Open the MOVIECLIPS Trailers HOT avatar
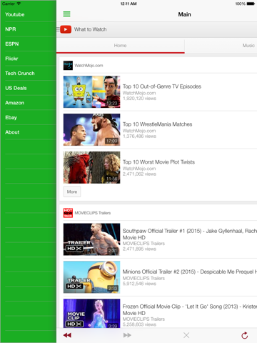257x343 pixels. tap(68, 213)
